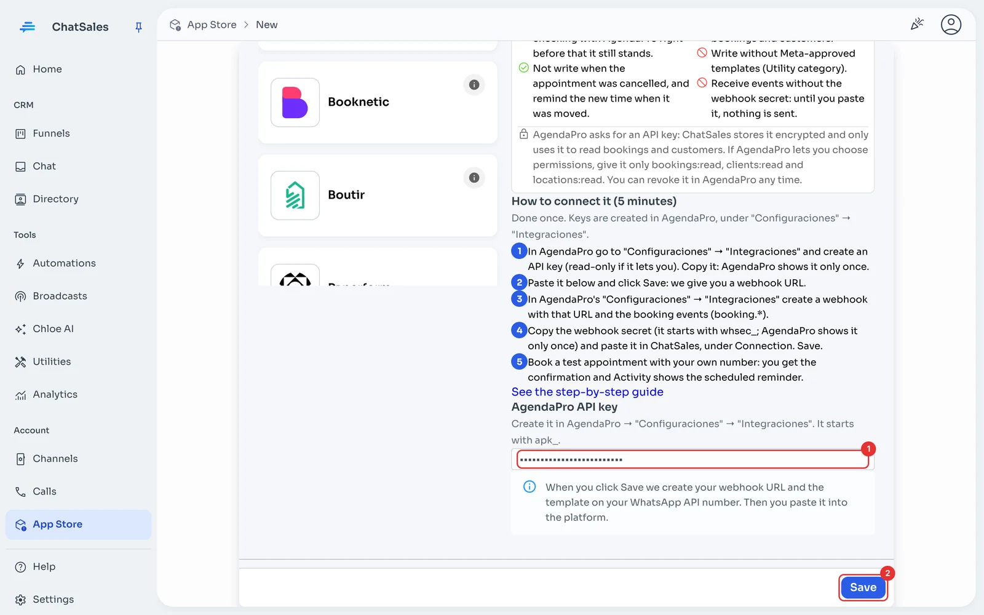Screen dimensions: 984x615
Task: Open Funnels in the CRM section
Action: pos(78,133)
